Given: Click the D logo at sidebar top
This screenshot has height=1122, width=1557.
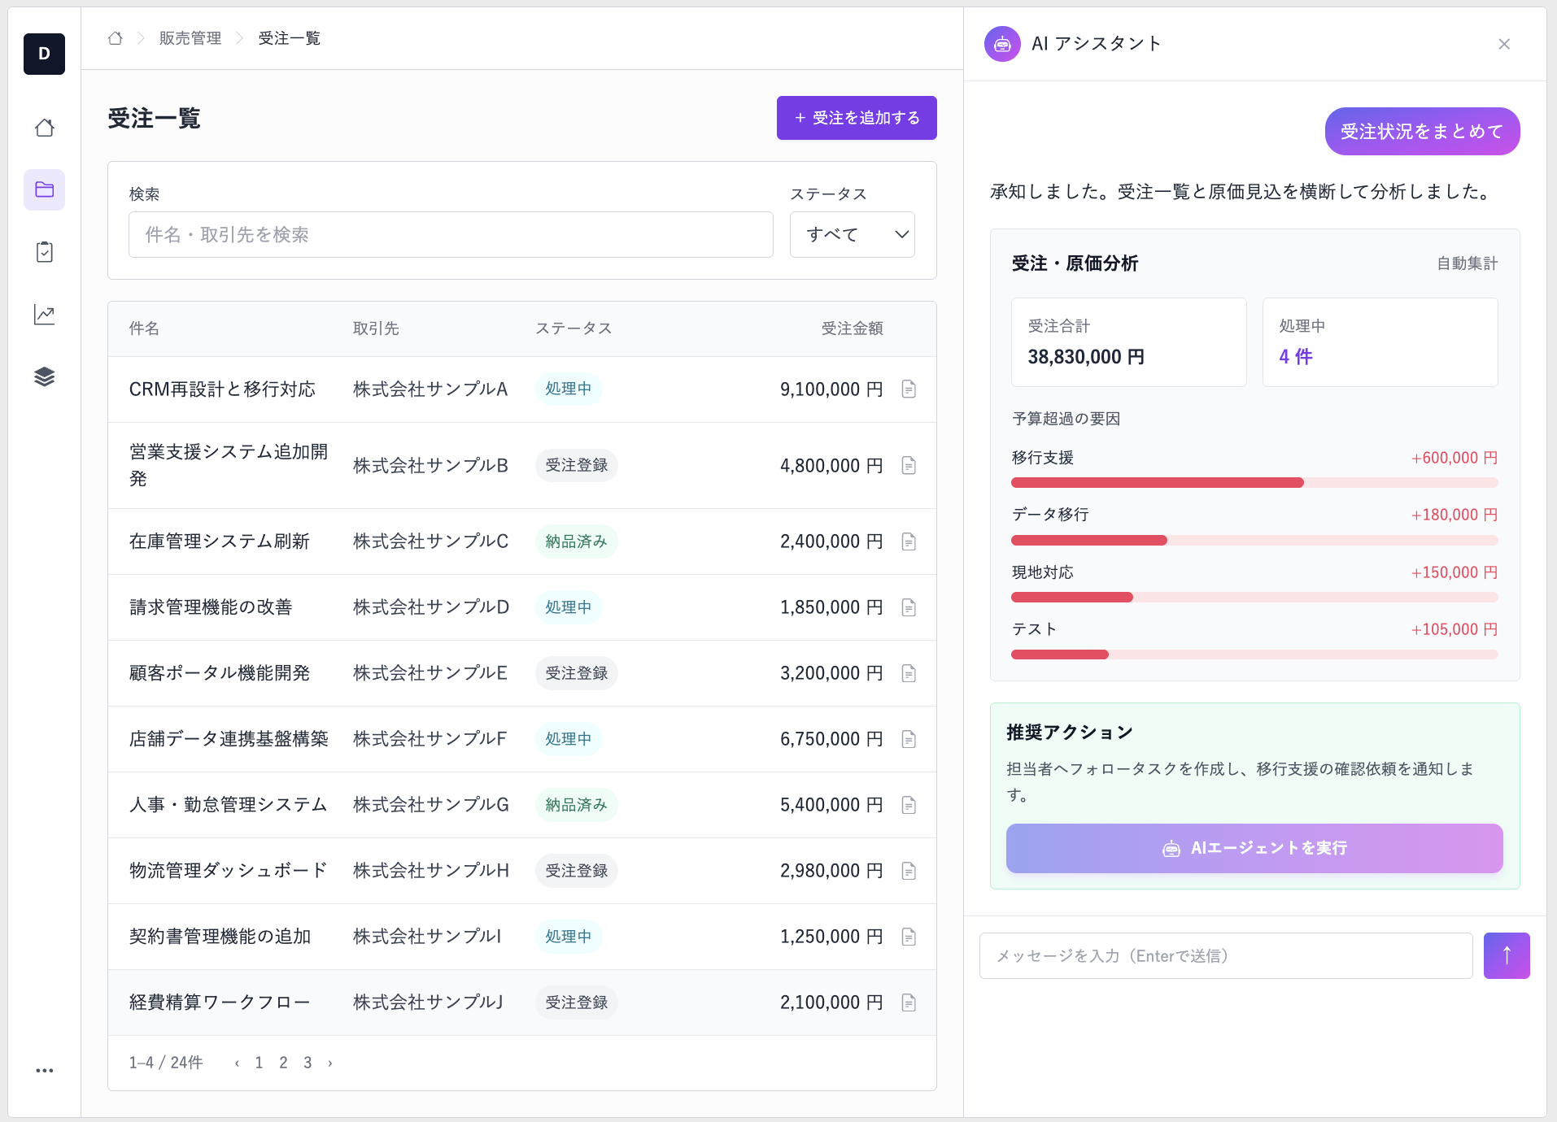Looking at the screenshot, I should [45, 54].
